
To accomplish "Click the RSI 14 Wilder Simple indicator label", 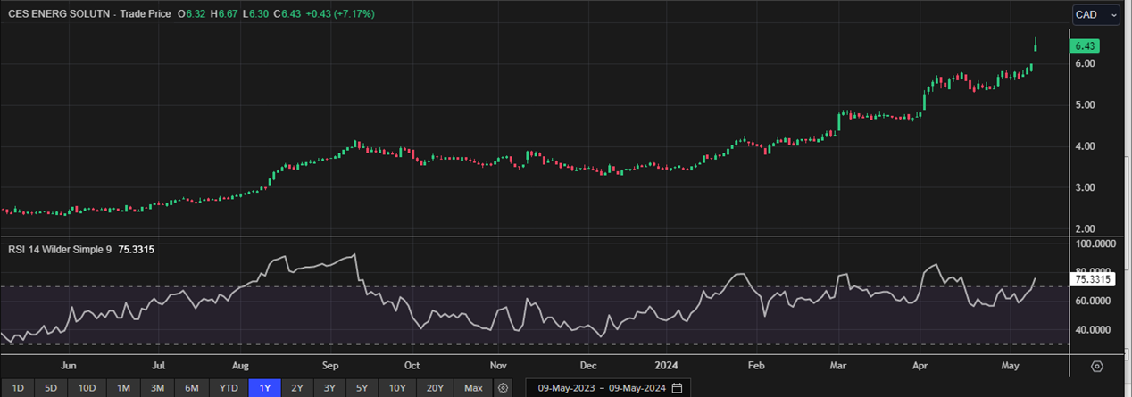I will tap(57, 250).
